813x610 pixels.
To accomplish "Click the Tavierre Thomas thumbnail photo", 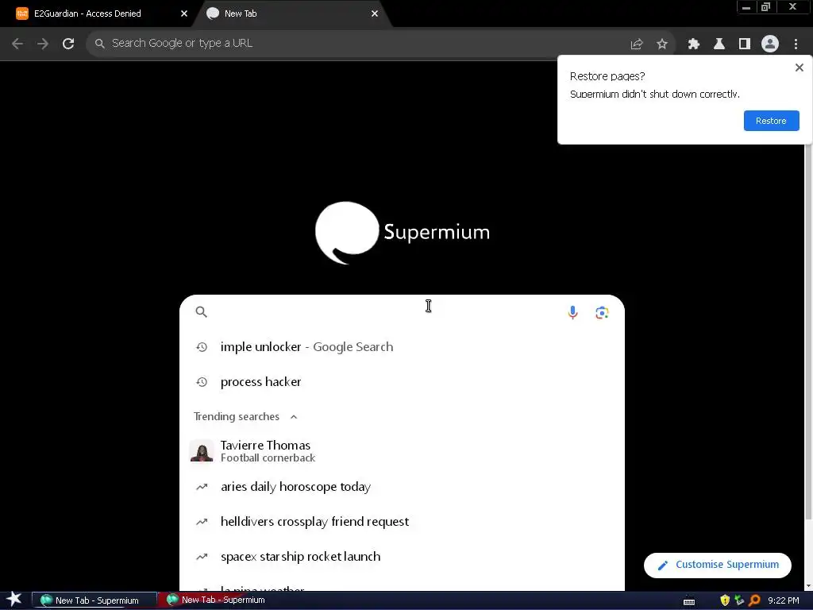I will click(x=202, y=451).
